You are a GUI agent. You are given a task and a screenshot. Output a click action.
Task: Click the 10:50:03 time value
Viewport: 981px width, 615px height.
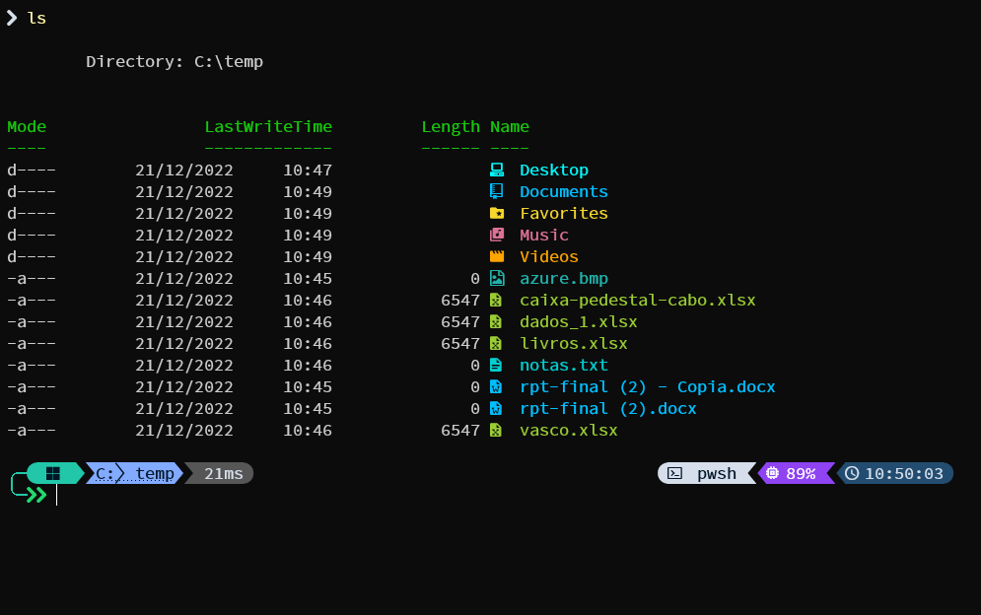point(903,474)
